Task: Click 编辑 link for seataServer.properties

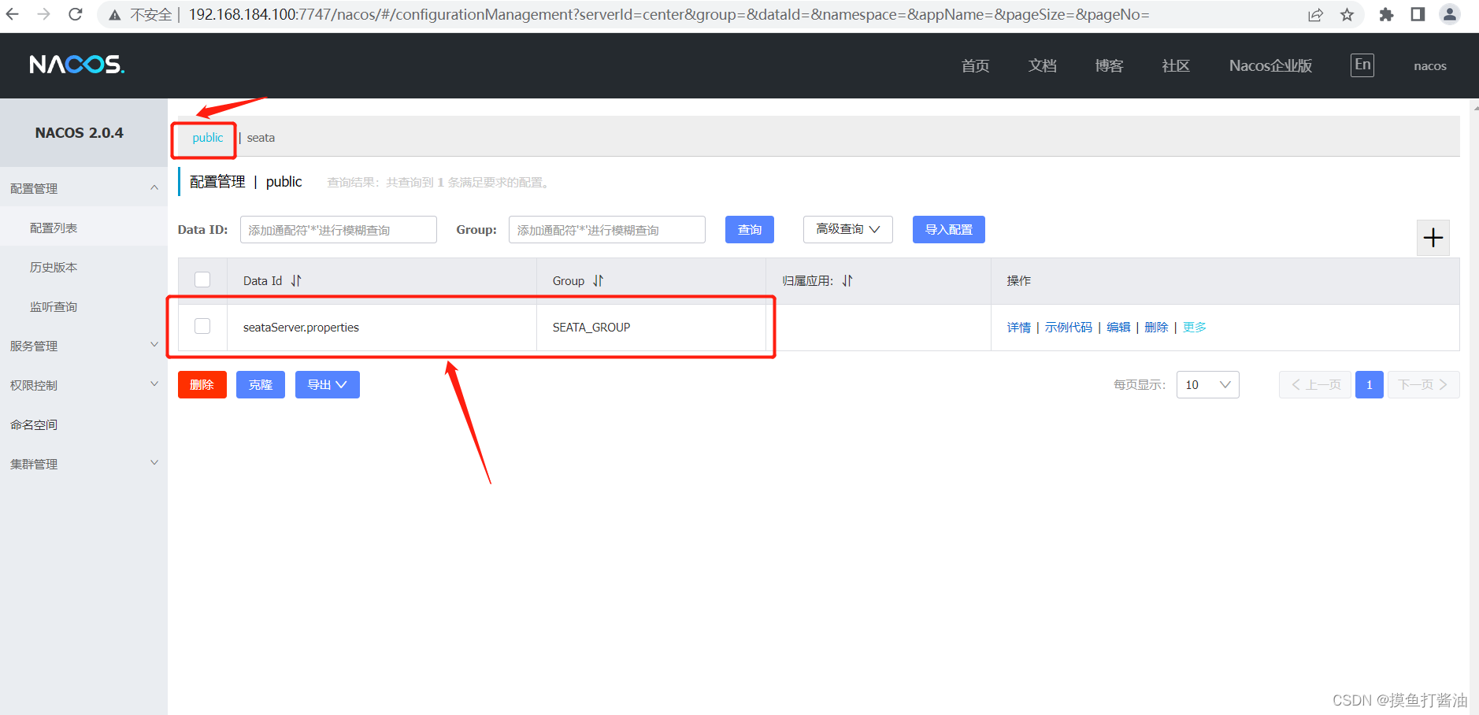Action: [1118, 328]
